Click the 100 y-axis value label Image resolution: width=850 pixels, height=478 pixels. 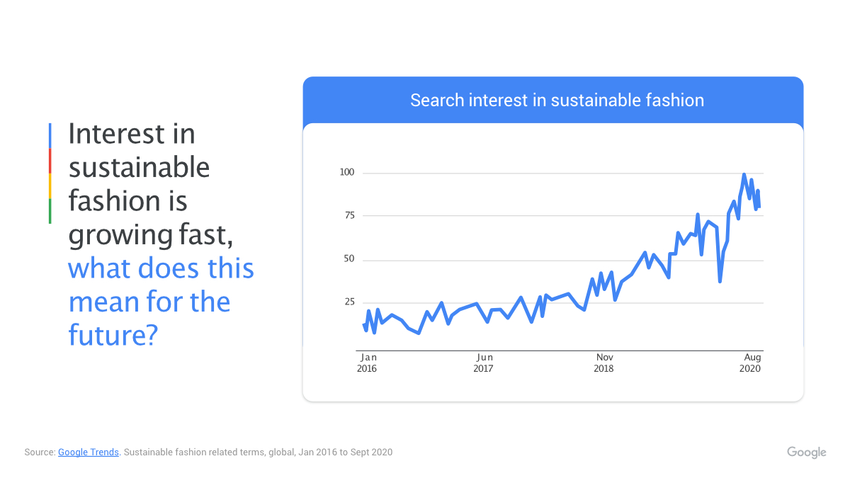[x=346, y=173]
